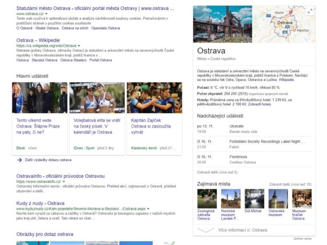Click the Hotely label in knowledge panel
Image resolution: width=327 pixels, height=245 pixels.
pos(203,100)
